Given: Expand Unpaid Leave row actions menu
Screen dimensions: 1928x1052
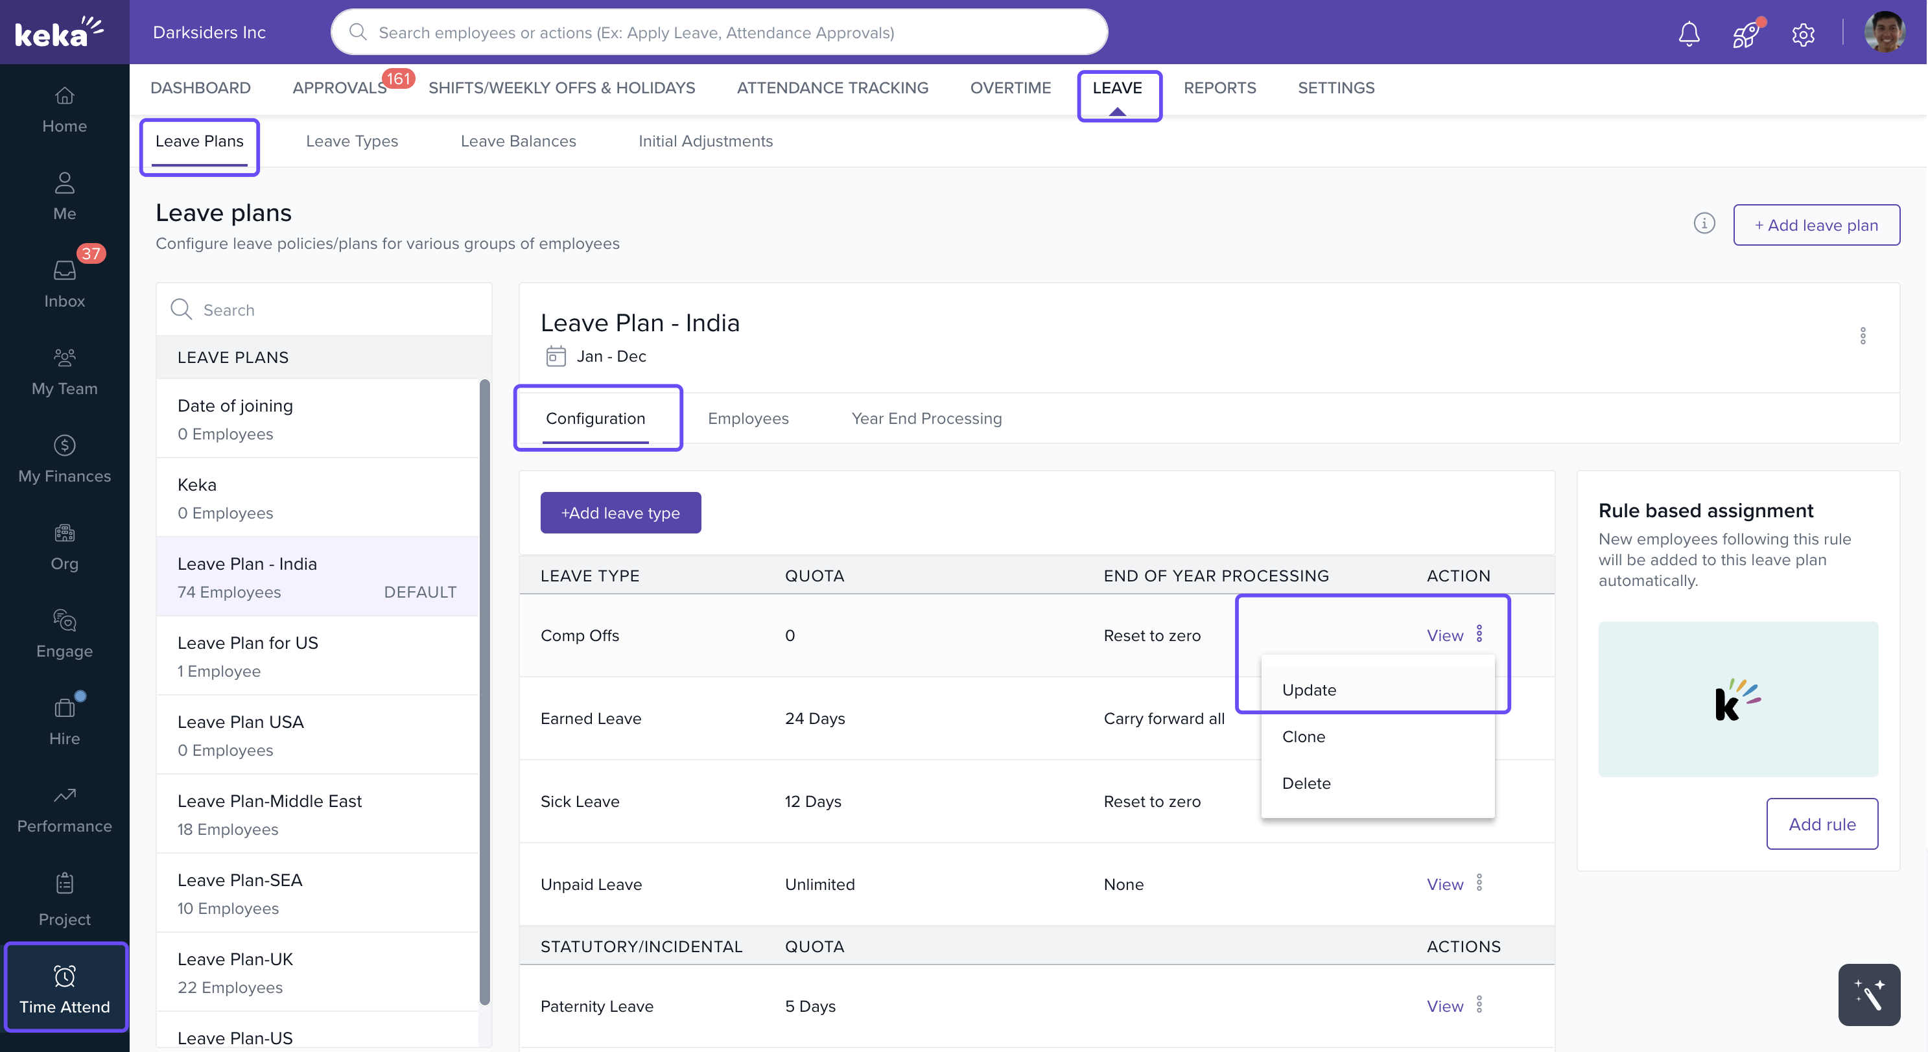Looking at the screenshot, I should click(1479, 883).
